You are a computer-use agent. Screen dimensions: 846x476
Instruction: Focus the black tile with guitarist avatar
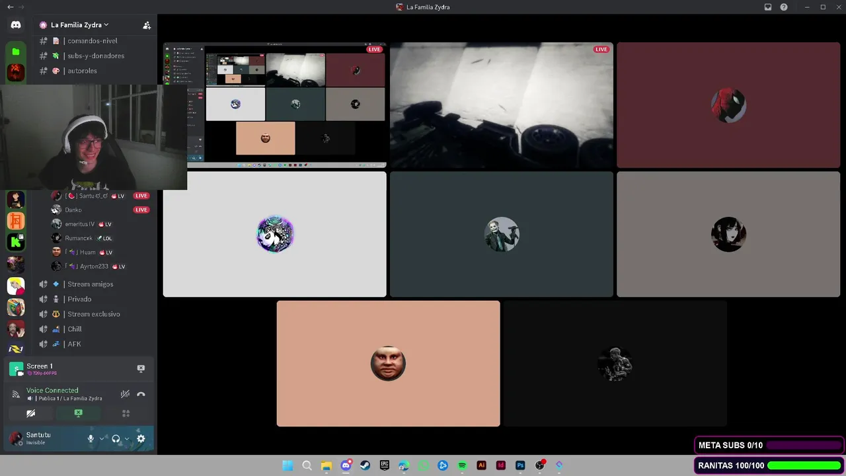click(615, 364)
